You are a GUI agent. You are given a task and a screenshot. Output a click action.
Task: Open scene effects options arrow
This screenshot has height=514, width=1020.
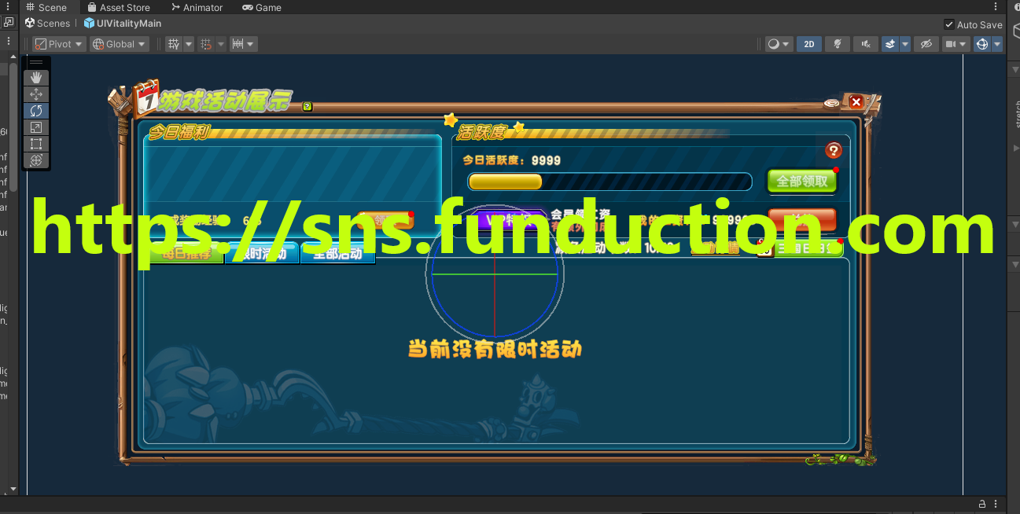pyautogui.click(x=905, y=44)
